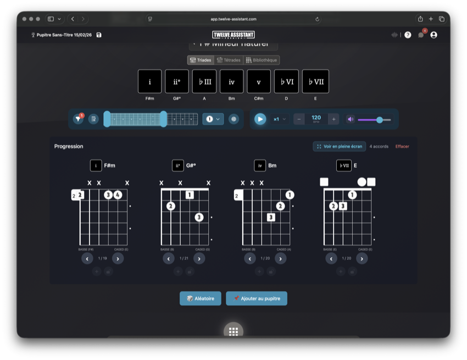
Task: Switch to the Bibliothèque tab
Action: [x=262, y=60]
